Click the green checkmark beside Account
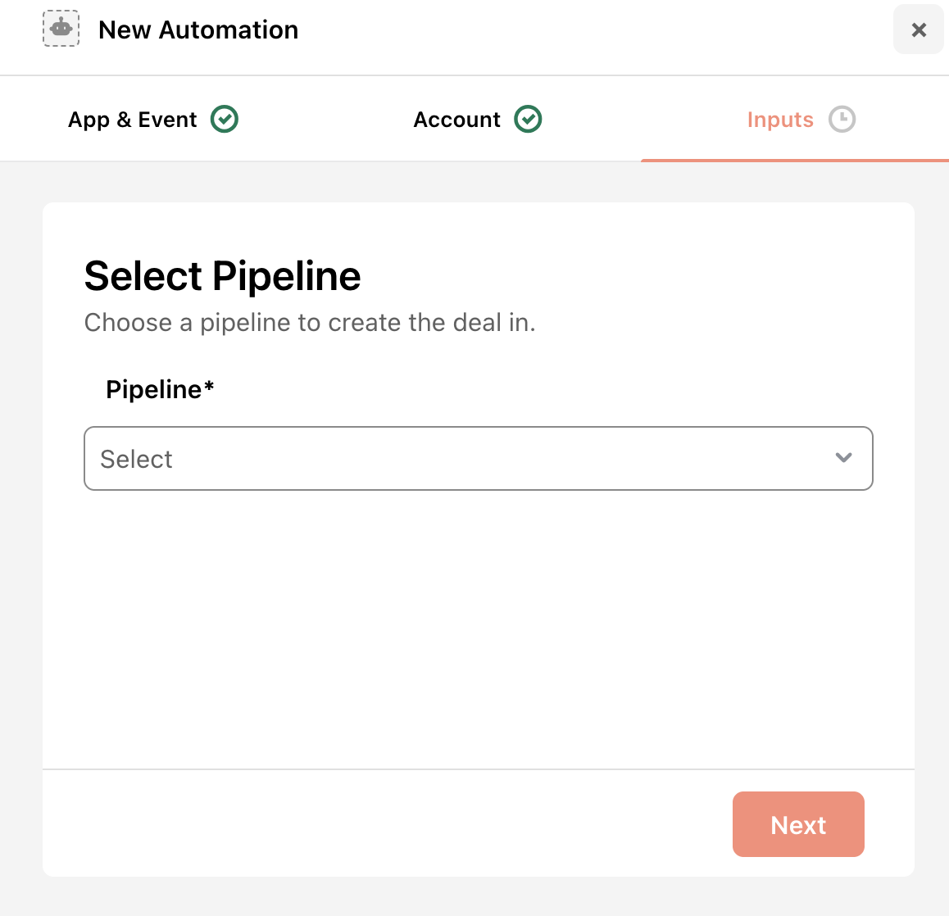Viewport: 949px width, 916px height. point(528,119)
